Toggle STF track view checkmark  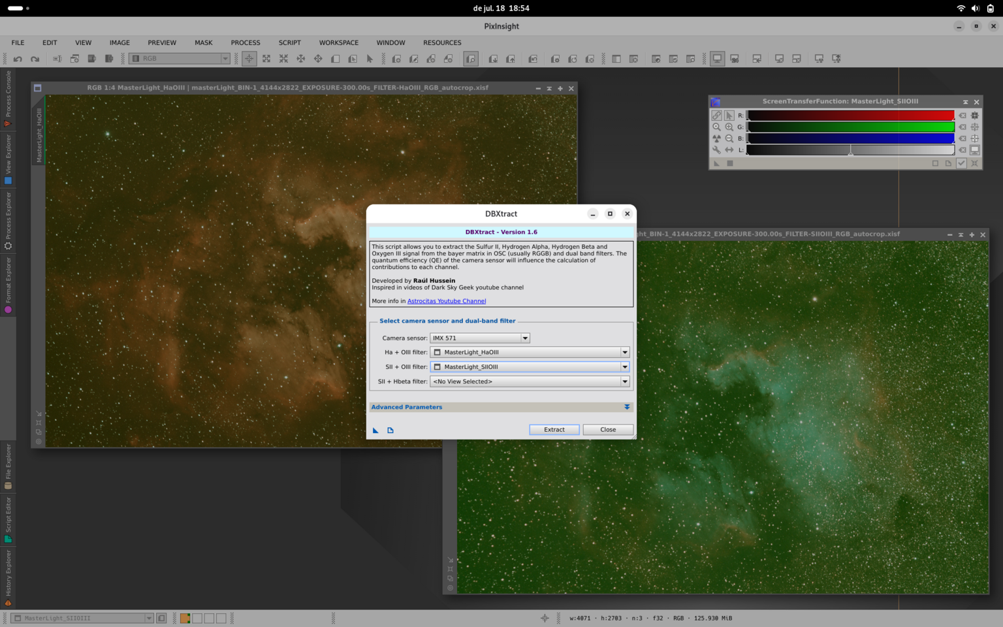click(x=961, y=163)
